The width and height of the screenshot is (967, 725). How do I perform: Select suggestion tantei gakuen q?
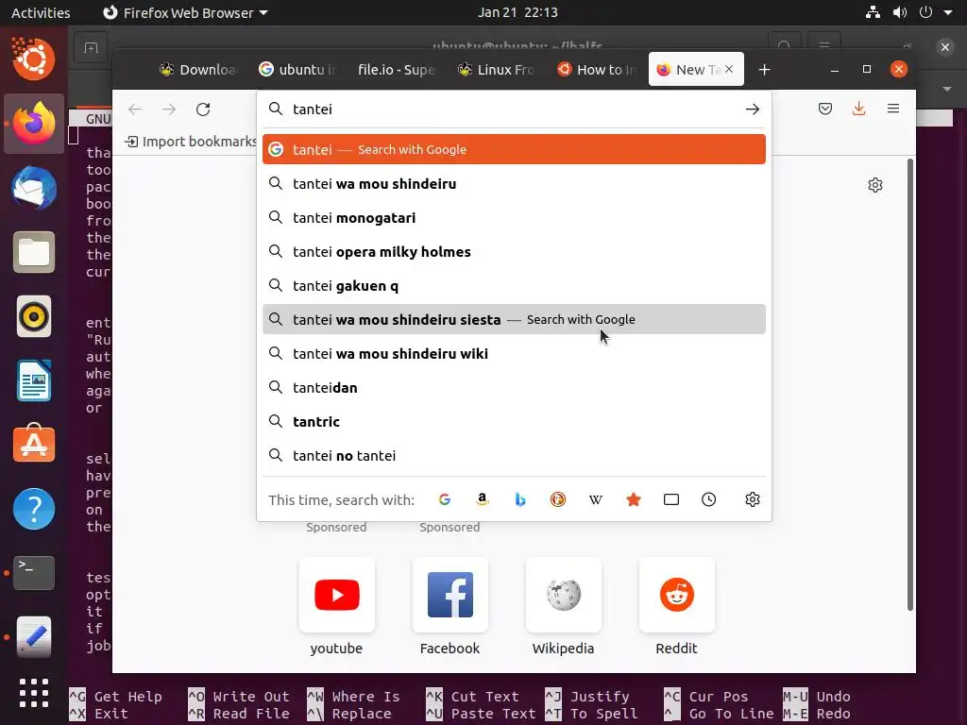(514, 285)
